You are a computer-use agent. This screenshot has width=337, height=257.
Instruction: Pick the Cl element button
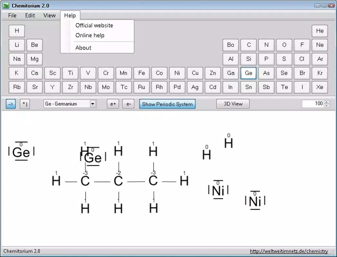[302, 59]
